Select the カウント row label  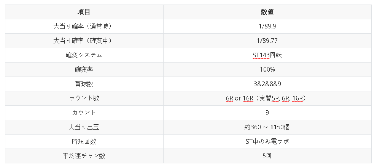click(x=84, y=113)
